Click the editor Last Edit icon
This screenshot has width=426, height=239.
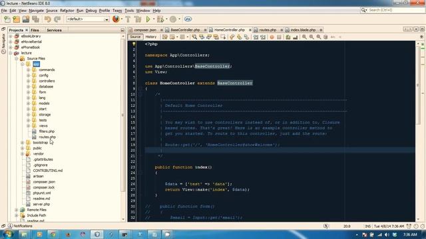coord(165,37)
